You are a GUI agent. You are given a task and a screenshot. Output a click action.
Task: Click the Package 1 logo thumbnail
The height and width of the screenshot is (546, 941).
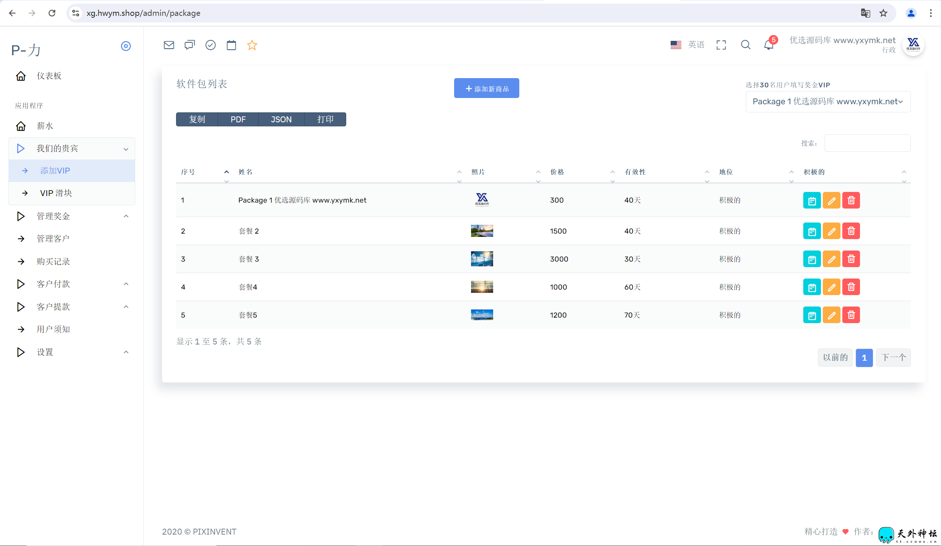click(482, 200)
